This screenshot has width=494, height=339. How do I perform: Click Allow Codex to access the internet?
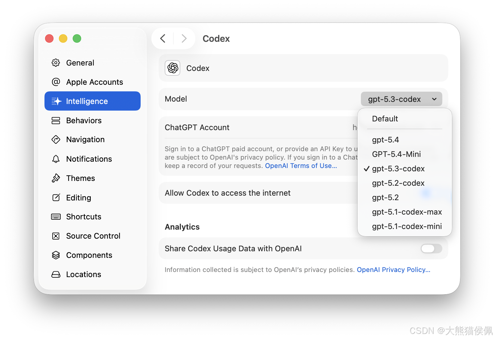point(228,193)
